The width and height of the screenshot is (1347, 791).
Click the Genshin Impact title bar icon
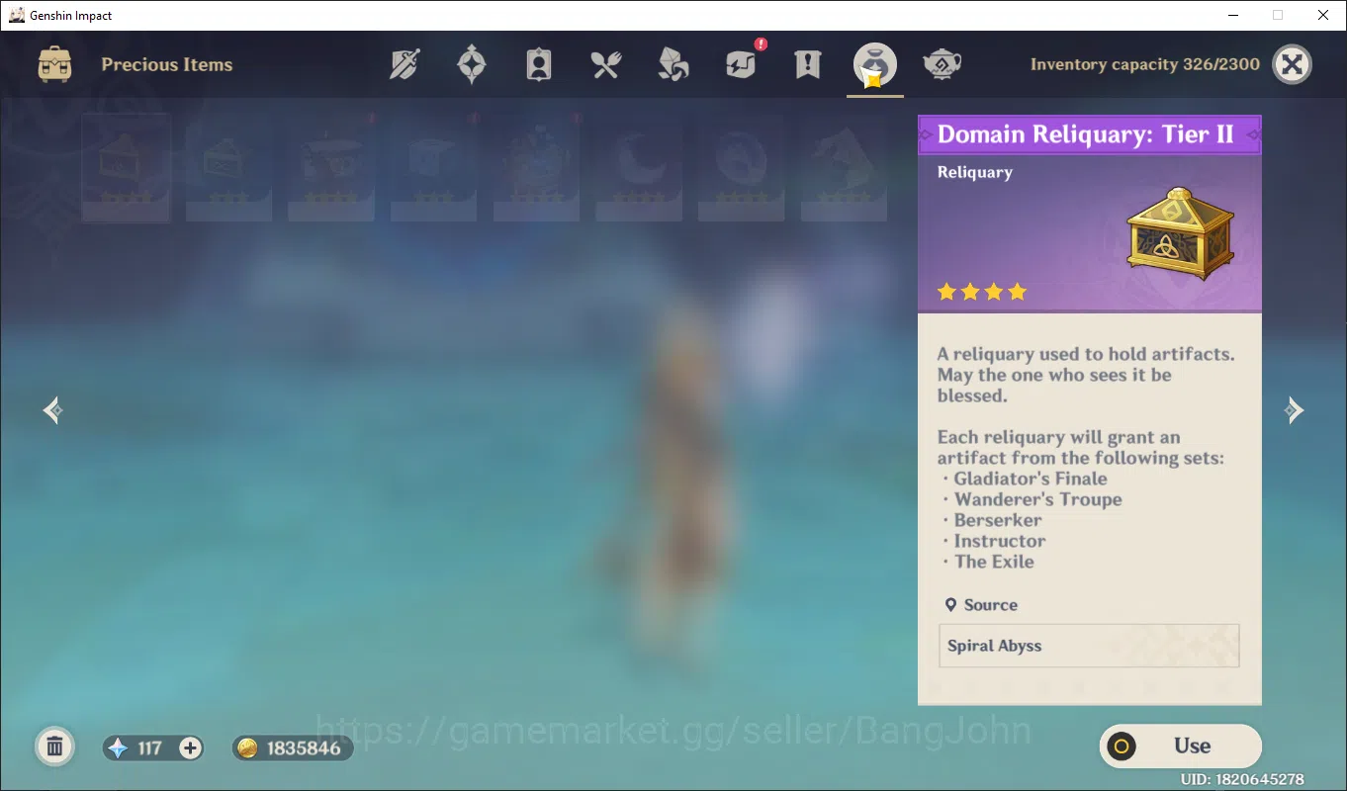point(17,15)
